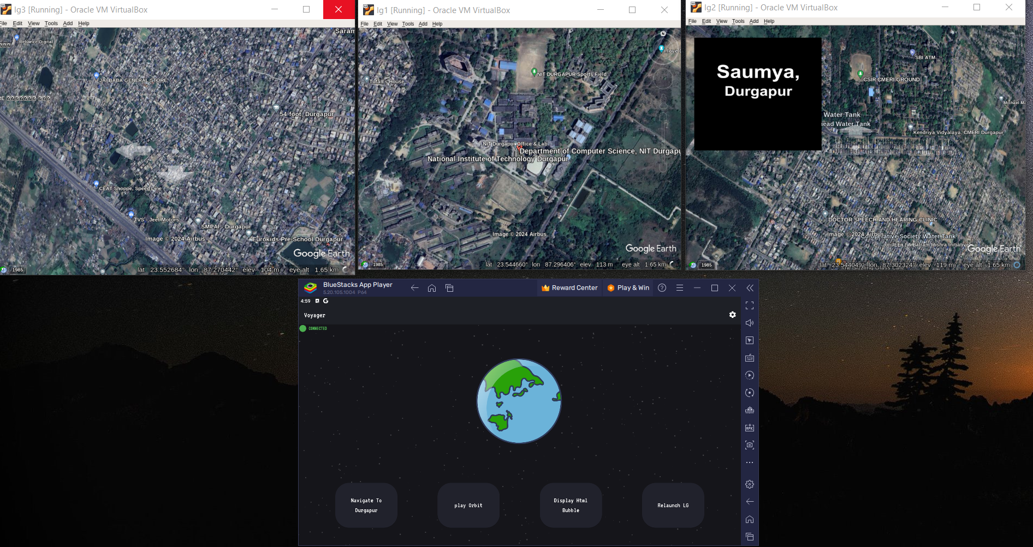Click the Display Html Bubble button
The image size is (1033, 547).
(x=571, y=505)
